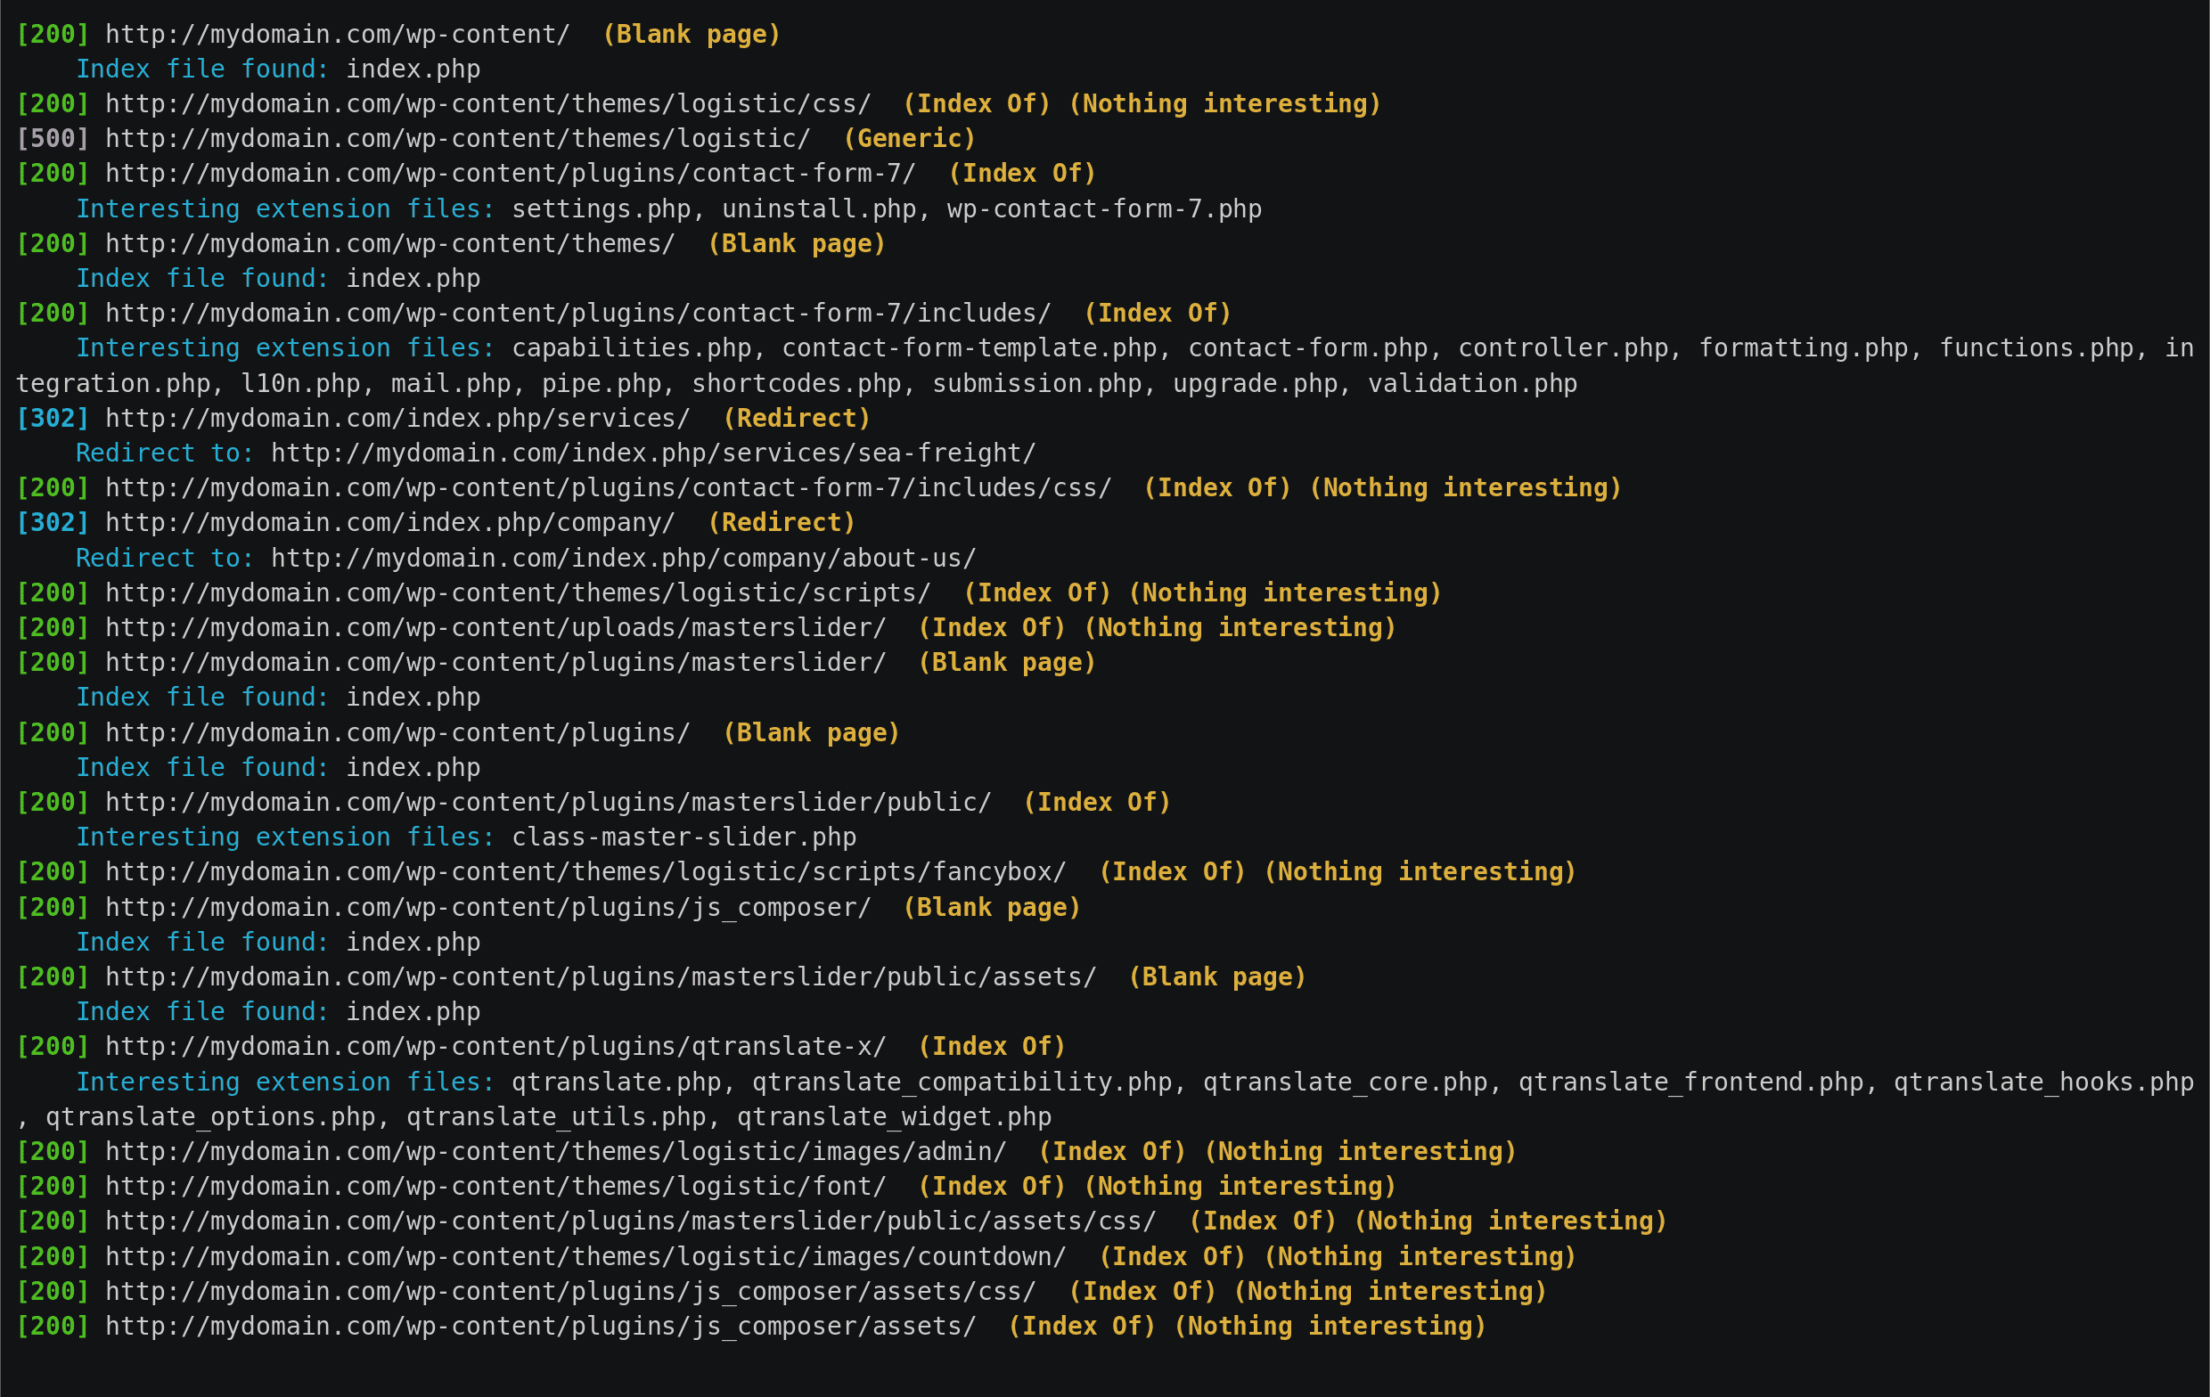Select shortcodes.php file name
Viewport: 2210px width, 1397px height.
[x=797, y=384]
